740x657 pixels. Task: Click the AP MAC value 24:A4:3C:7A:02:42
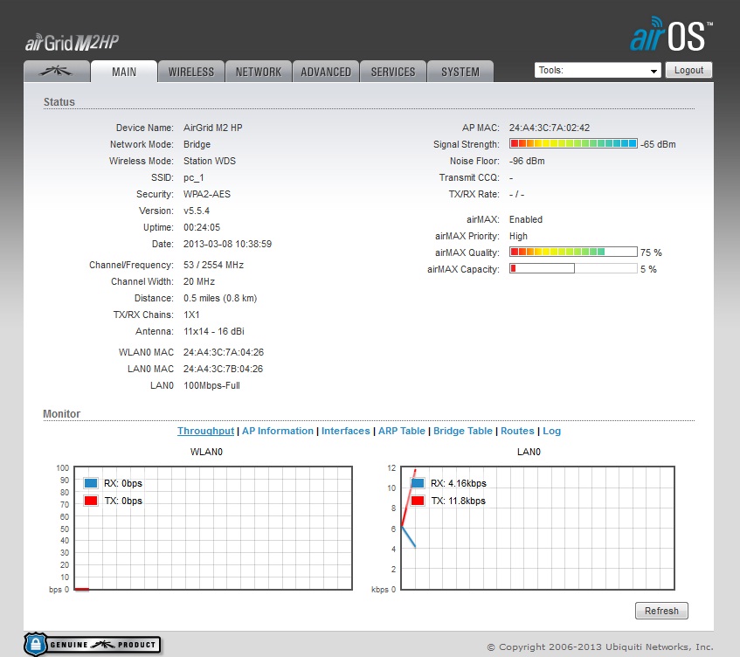[x=550, y=128]
